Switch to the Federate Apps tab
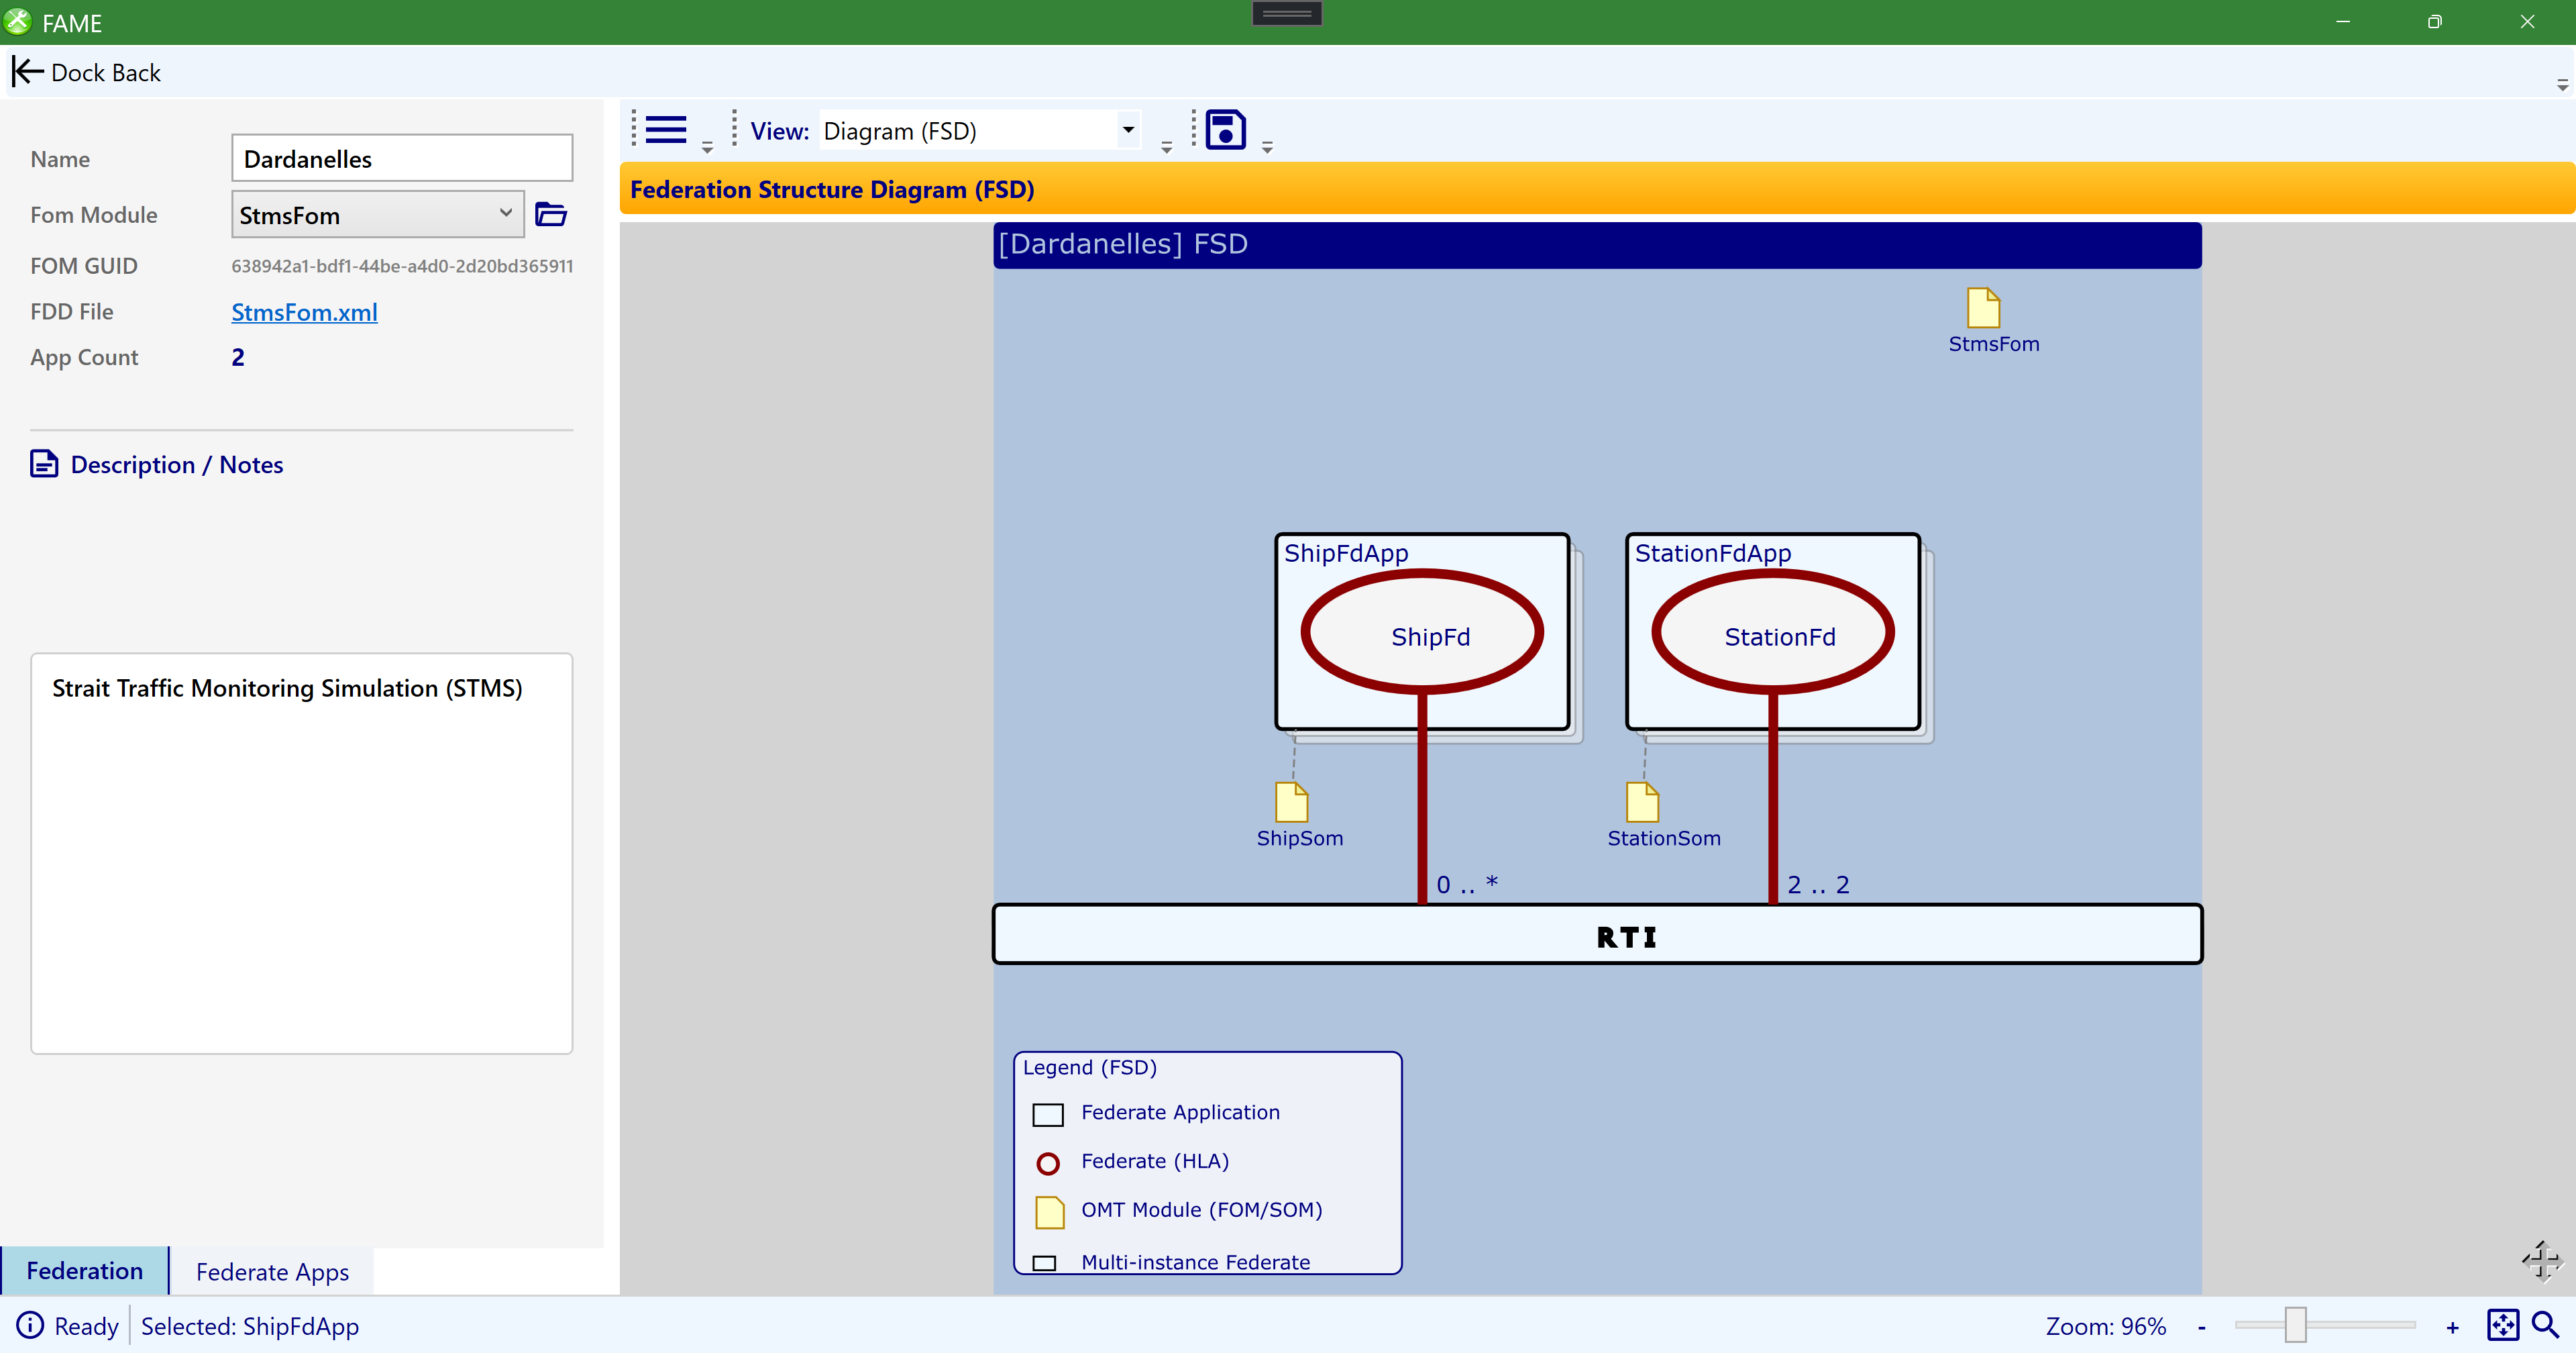Screen dimensions: 2576x1353 (x=272, y=1271)
